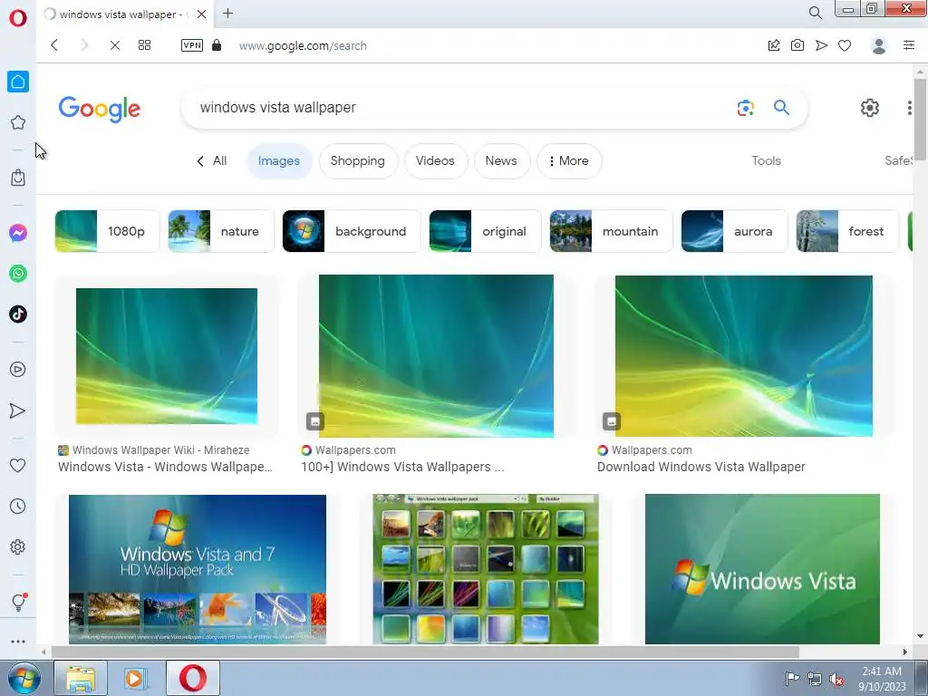
Task: Open Google quick settings gear
Action: click(x=869, y=108)
